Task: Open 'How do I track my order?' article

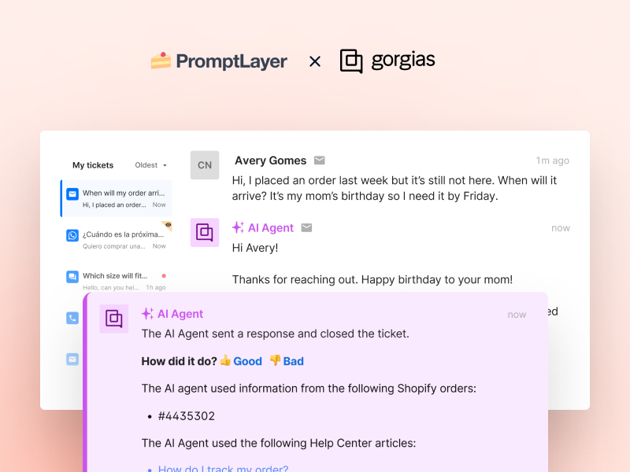Action: [223, 468]
